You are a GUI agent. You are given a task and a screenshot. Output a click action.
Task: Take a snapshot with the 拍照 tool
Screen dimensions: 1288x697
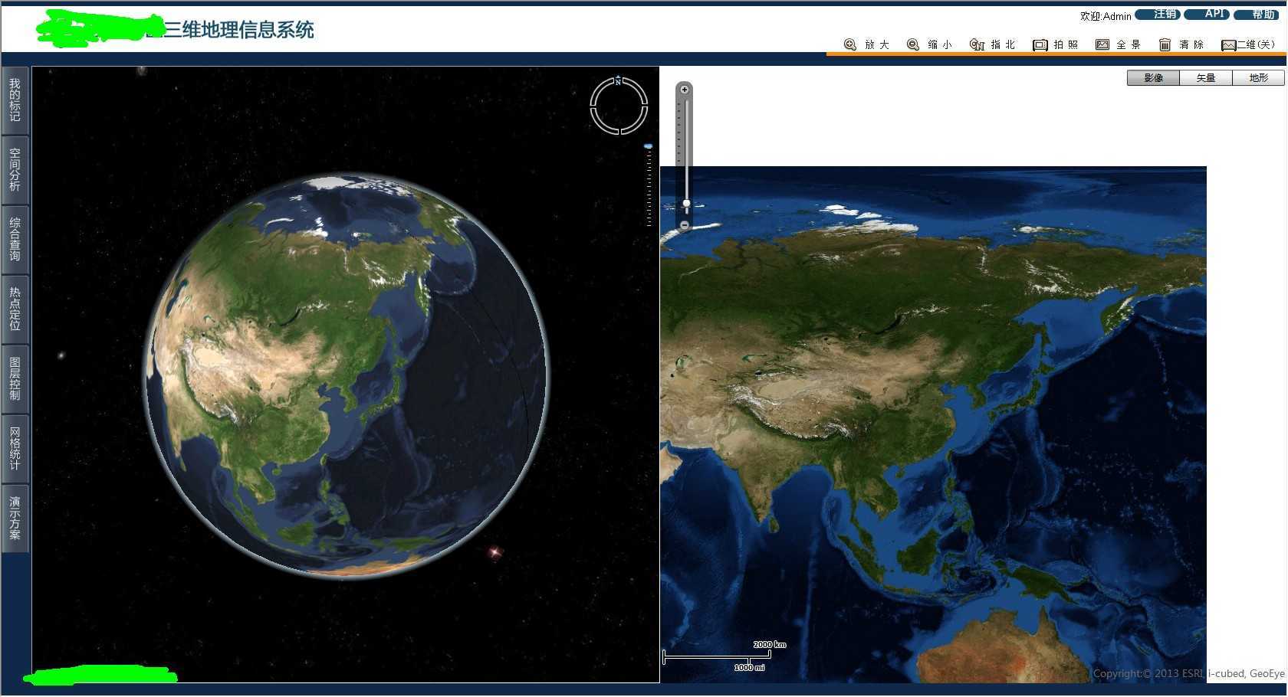point(1055,44)
